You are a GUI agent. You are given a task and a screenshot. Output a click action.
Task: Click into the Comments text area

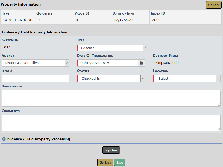click(x=111, y=123)
